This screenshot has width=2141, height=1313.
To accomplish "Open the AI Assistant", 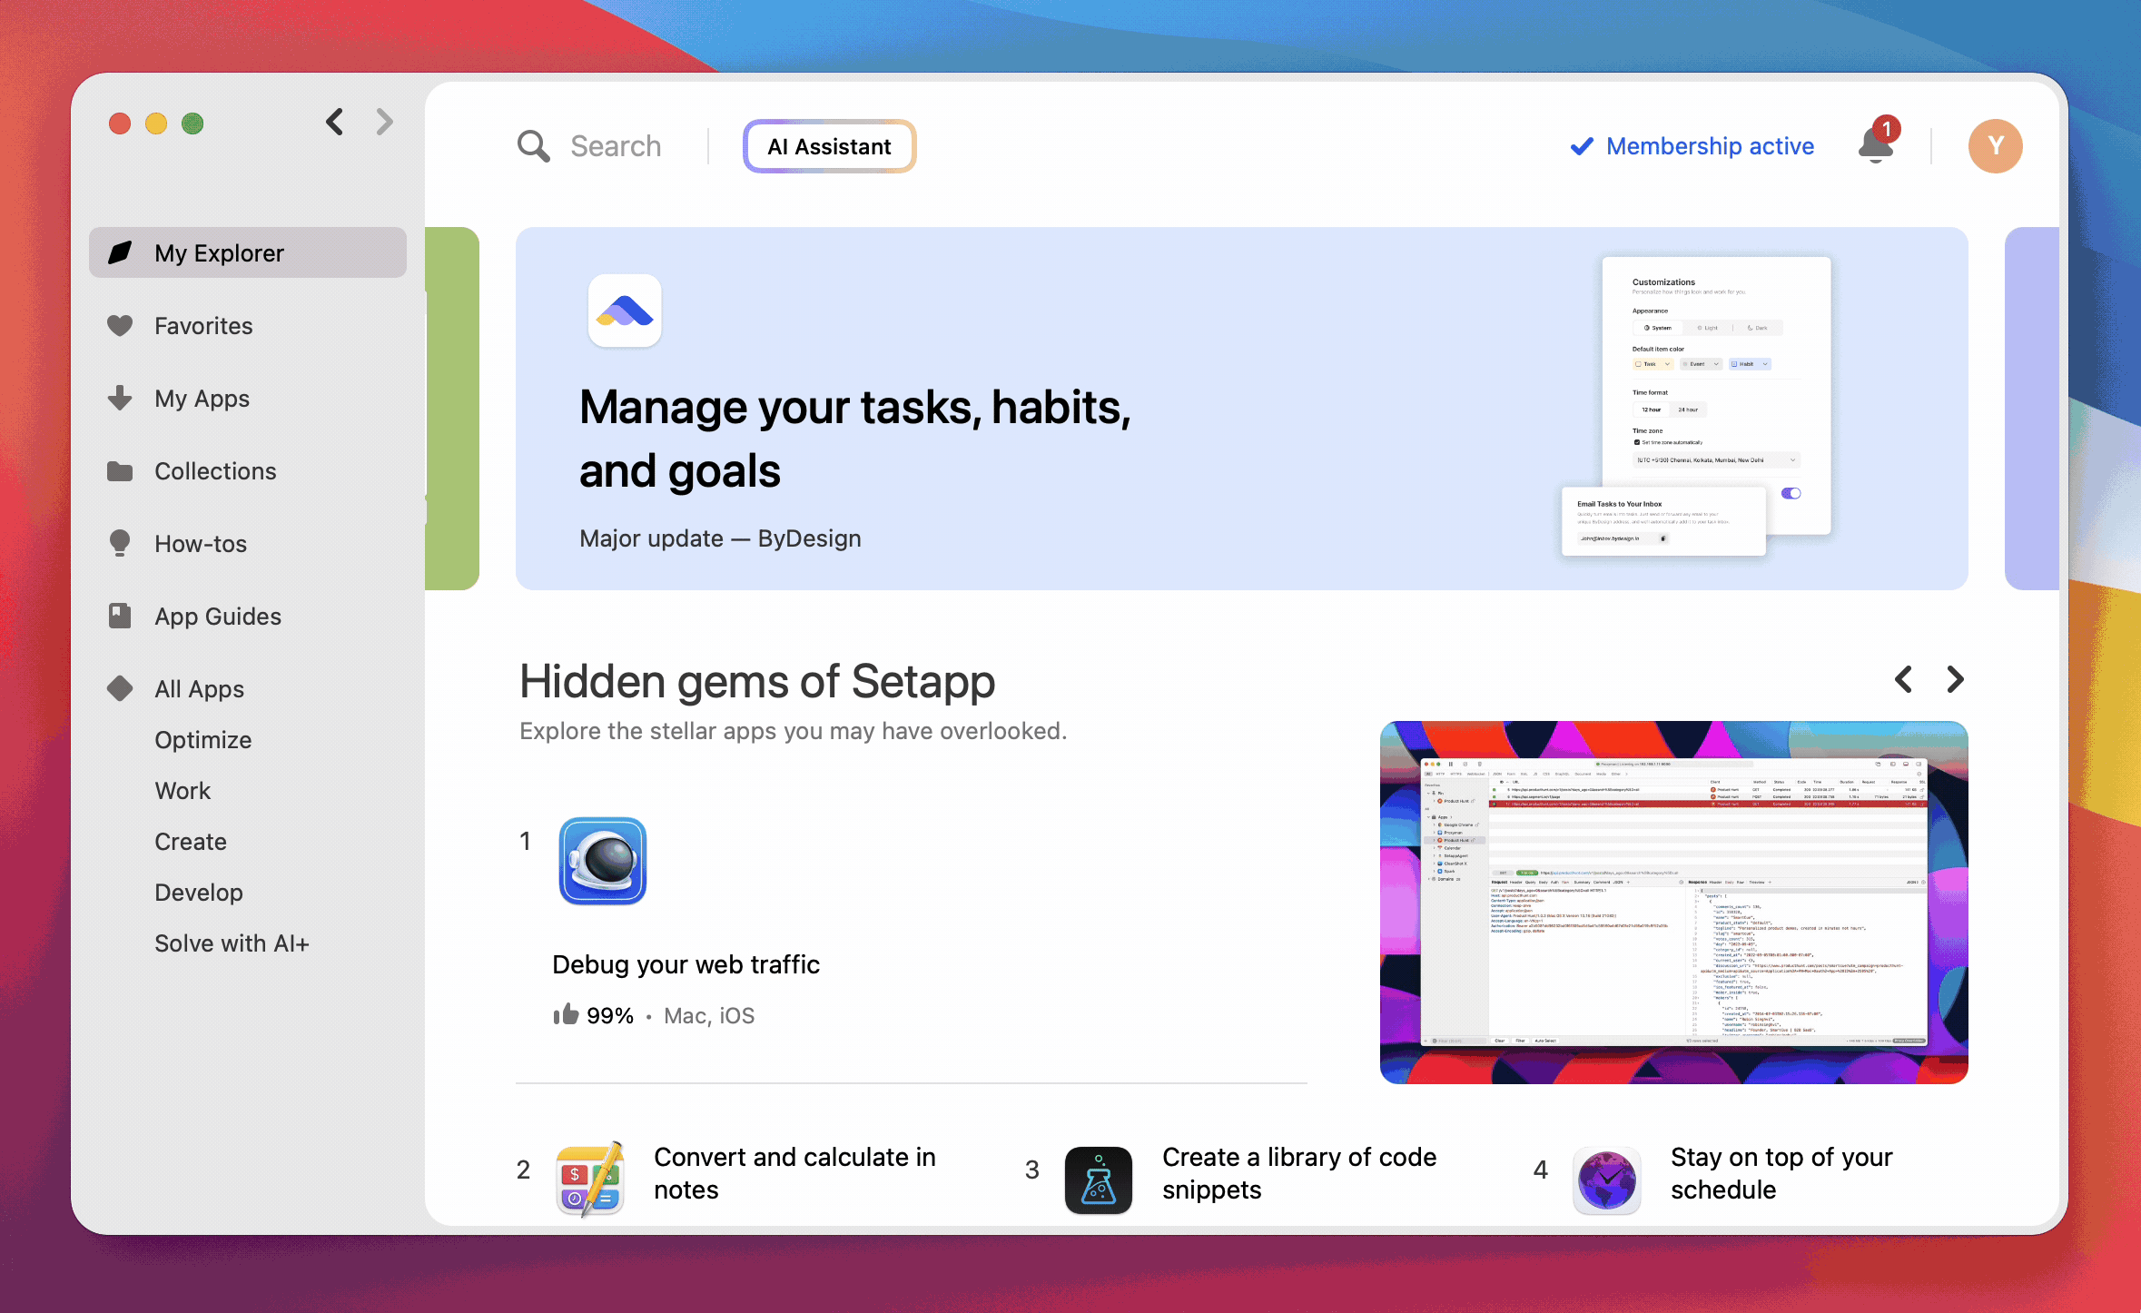I will (829, 146).
